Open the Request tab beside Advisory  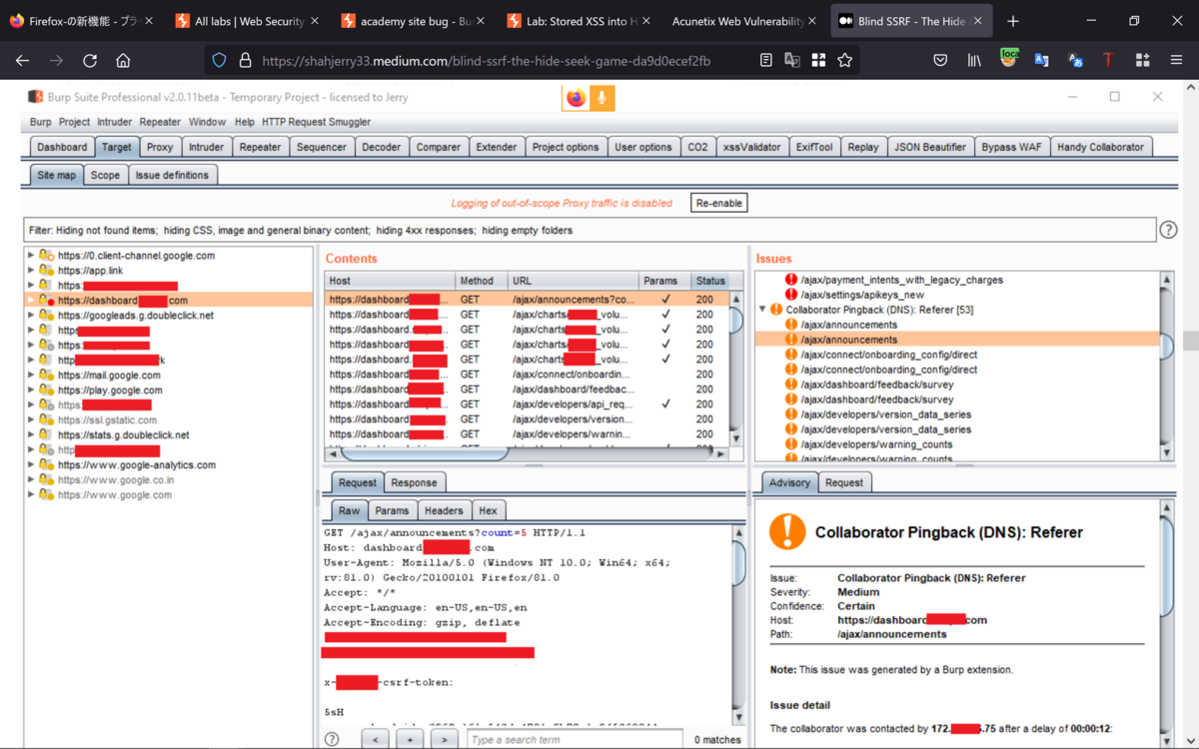click(x=843, y=482)
